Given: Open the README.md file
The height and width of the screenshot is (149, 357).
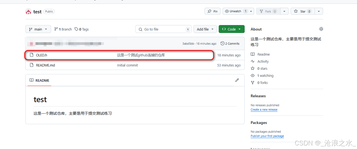Looking at the screenshot, I should [x=45, y=65].
